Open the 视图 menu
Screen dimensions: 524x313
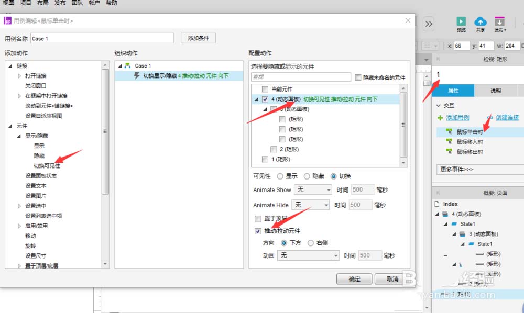click(x=8, y=3)
